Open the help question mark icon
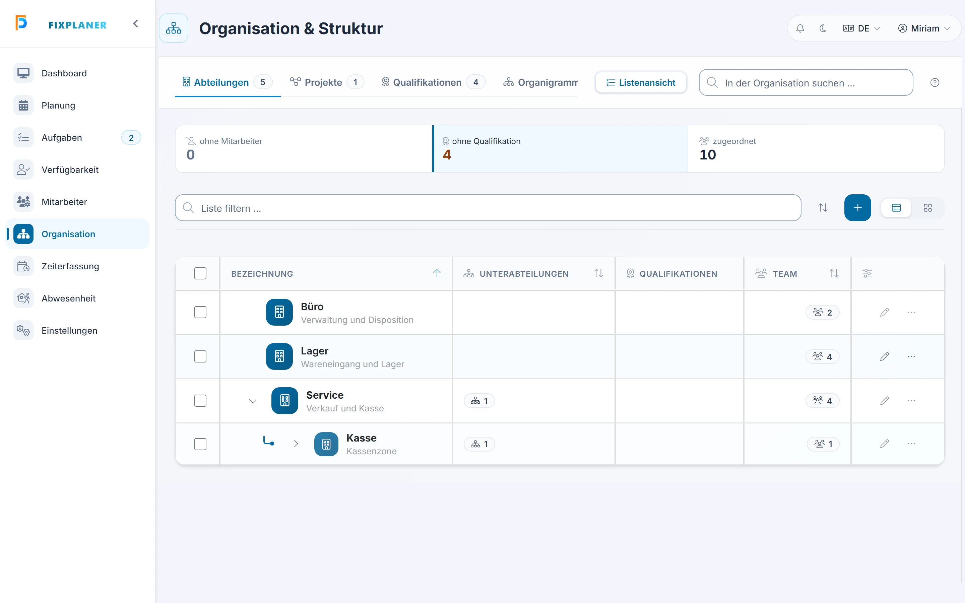This screenshot has height=603, width=965. [935, 82]
